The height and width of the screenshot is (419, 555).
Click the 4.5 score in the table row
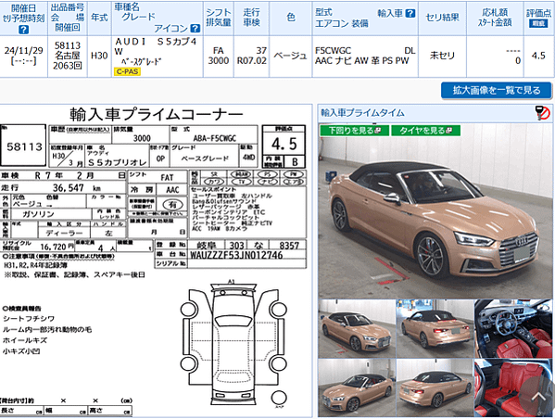538,56
